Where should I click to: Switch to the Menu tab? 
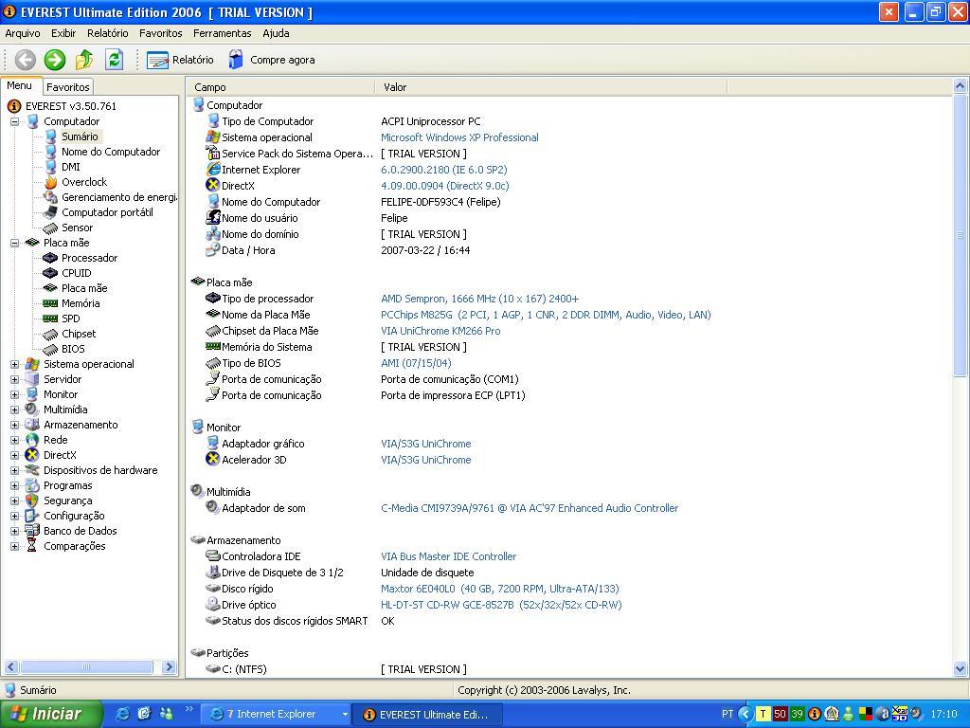(x=20, y=85)
